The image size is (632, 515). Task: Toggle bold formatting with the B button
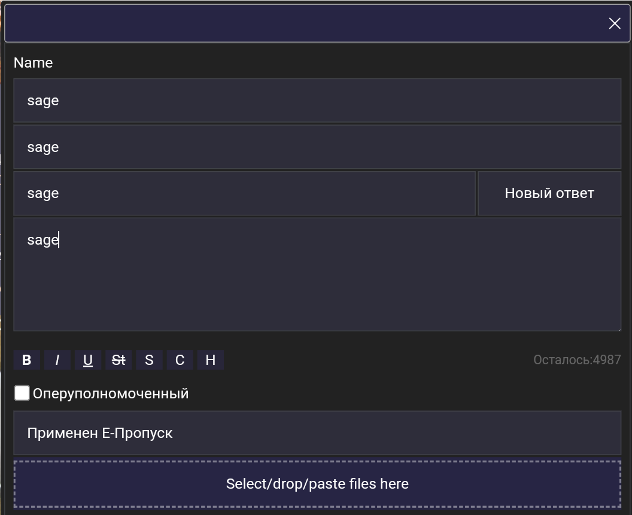tap(26, 360)
